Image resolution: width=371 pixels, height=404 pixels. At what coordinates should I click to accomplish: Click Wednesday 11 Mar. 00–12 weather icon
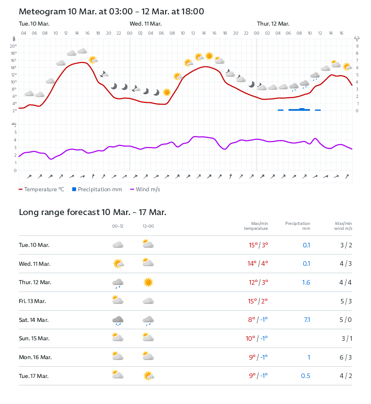(x=118, y=263)
